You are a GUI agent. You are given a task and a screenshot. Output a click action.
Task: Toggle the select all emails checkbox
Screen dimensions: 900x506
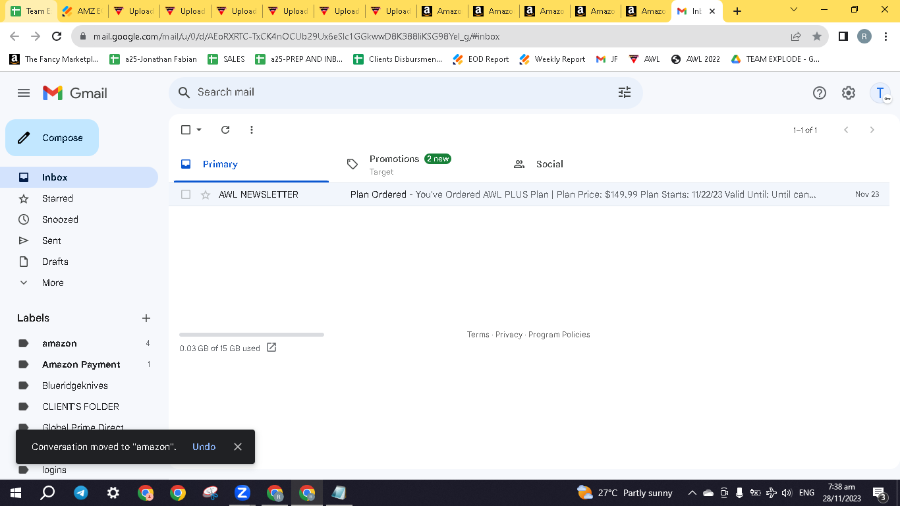(186, 130)
